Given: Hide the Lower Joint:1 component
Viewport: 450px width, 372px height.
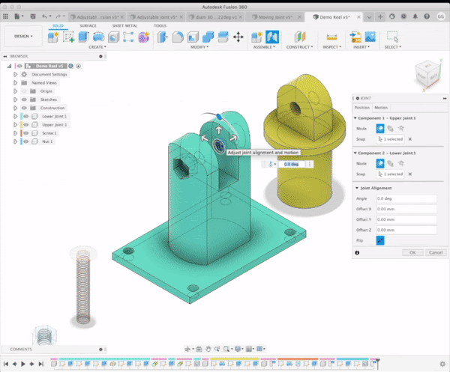Looking at the screenshot, I should tap(25, 116).
